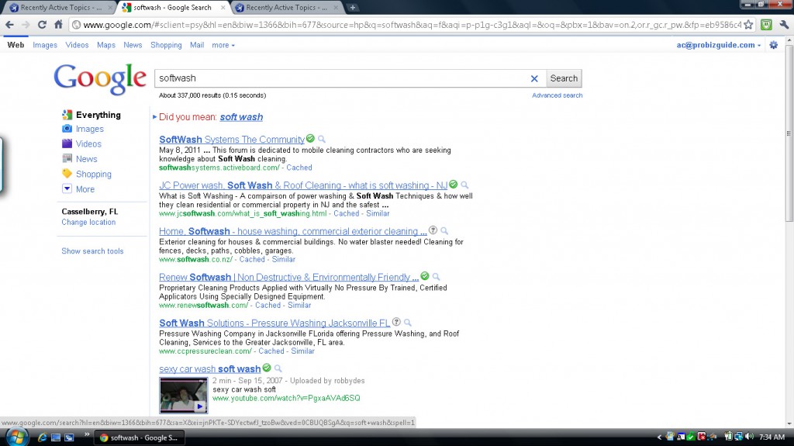This screenshot has width=794, height=446.
Task: Click the Search button
Action: click(x=564, y=78)
